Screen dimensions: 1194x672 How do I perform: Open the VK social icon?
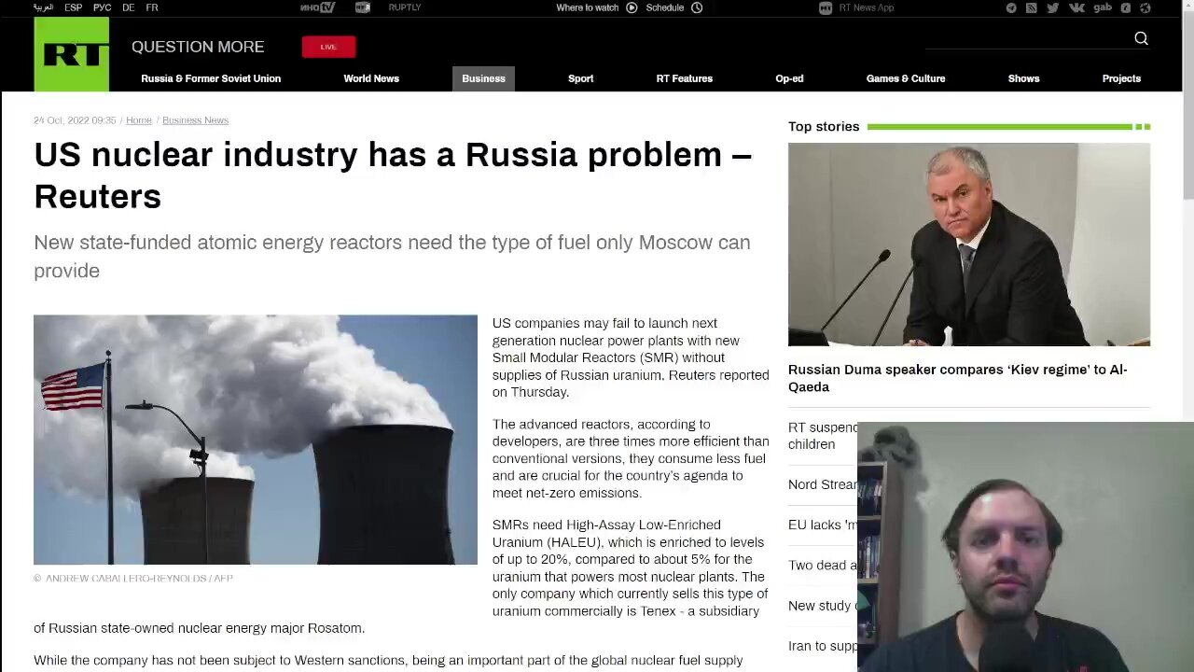(x=1076, y=7)
